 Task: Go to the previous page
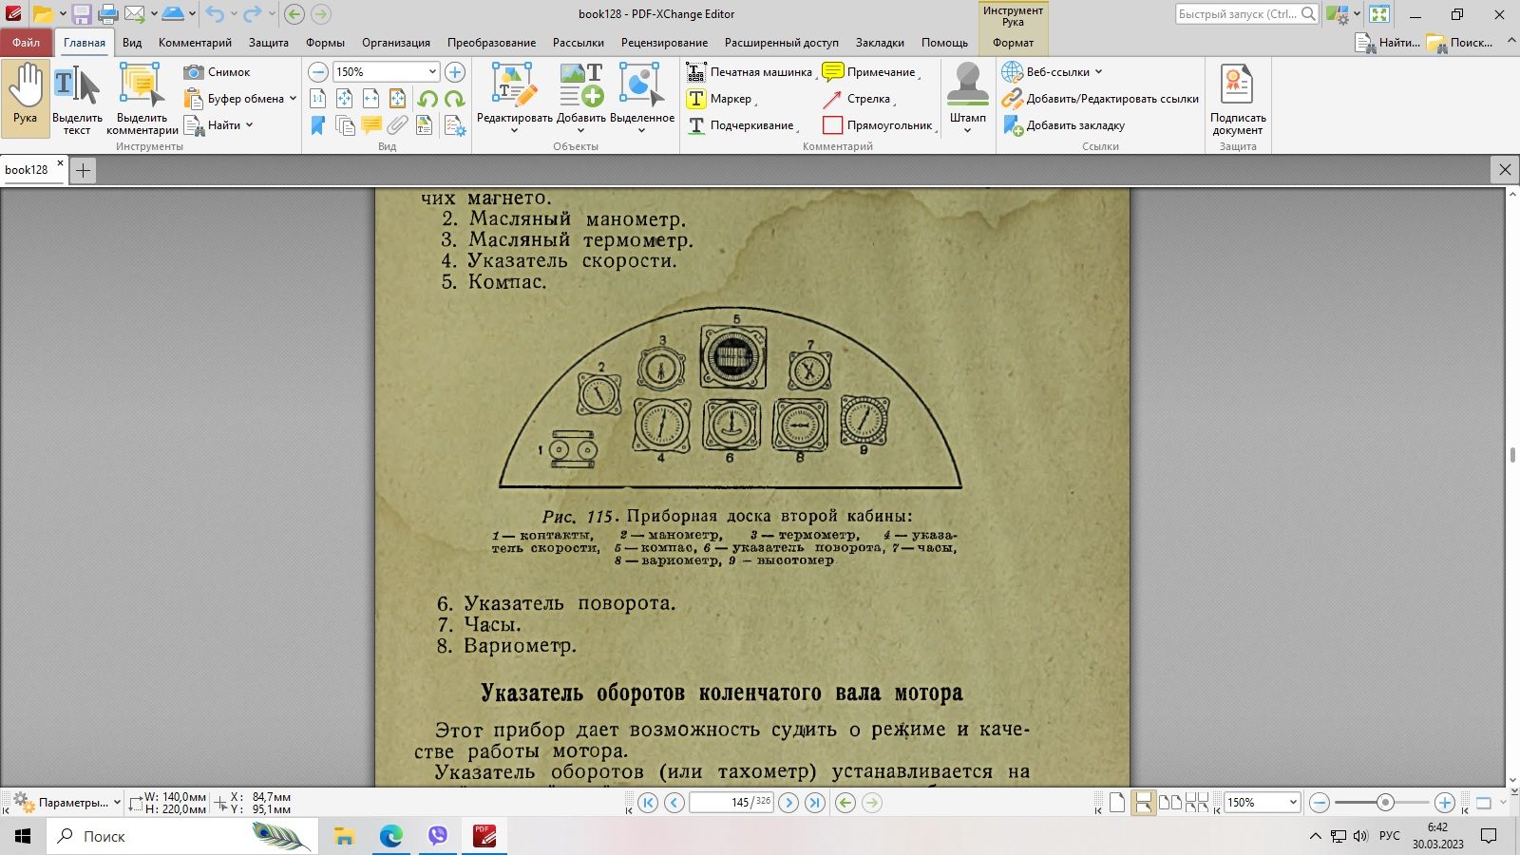pos(674,803)
